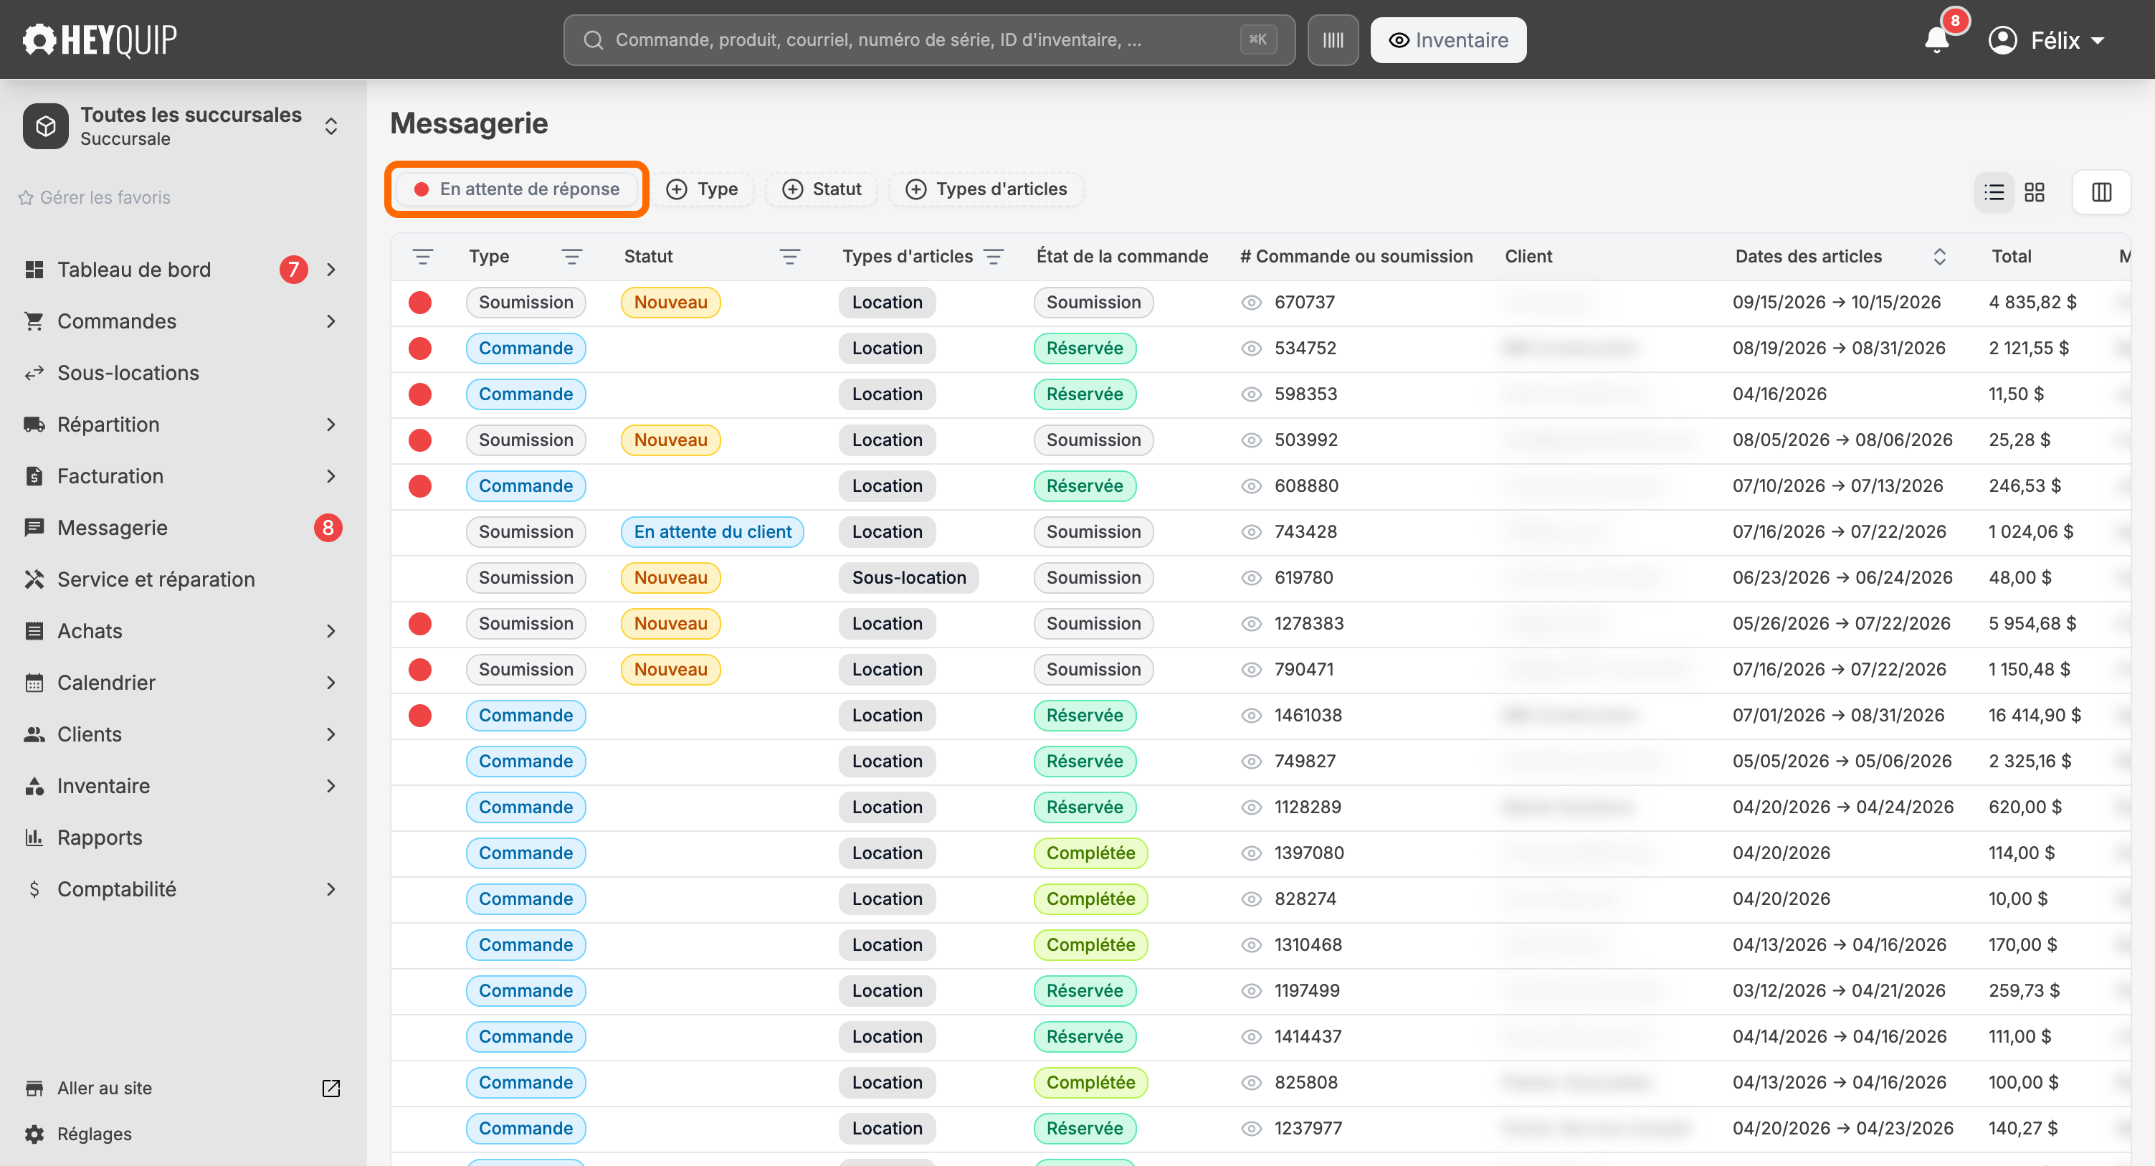Click the Gérer les favoris star
This screenshot has height=1166, width=2155.
(26, 197)
